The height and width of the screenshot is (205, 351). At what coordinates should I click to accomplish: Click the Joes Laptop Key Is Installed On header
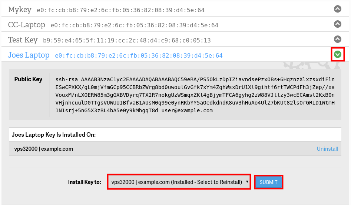(x=54, y=134)
